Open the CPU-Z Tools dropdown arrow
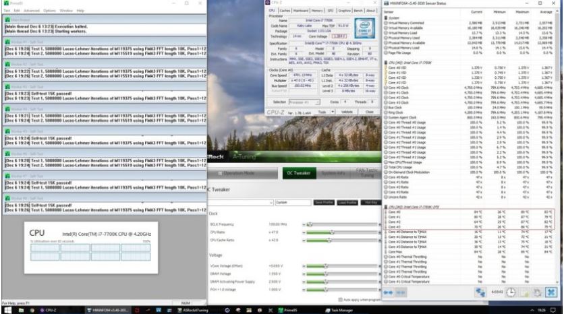The image size is (564, 314). [333, 112]
